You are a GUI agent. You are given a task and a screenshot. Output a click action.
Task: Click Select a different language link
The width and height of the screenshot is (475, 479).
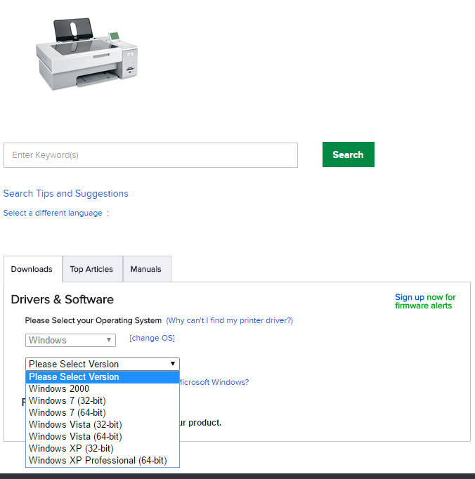53,213
